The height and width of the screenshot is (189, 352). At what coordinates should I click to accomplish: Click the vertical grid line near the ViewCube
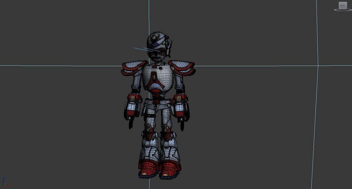(x=316, y=103)
